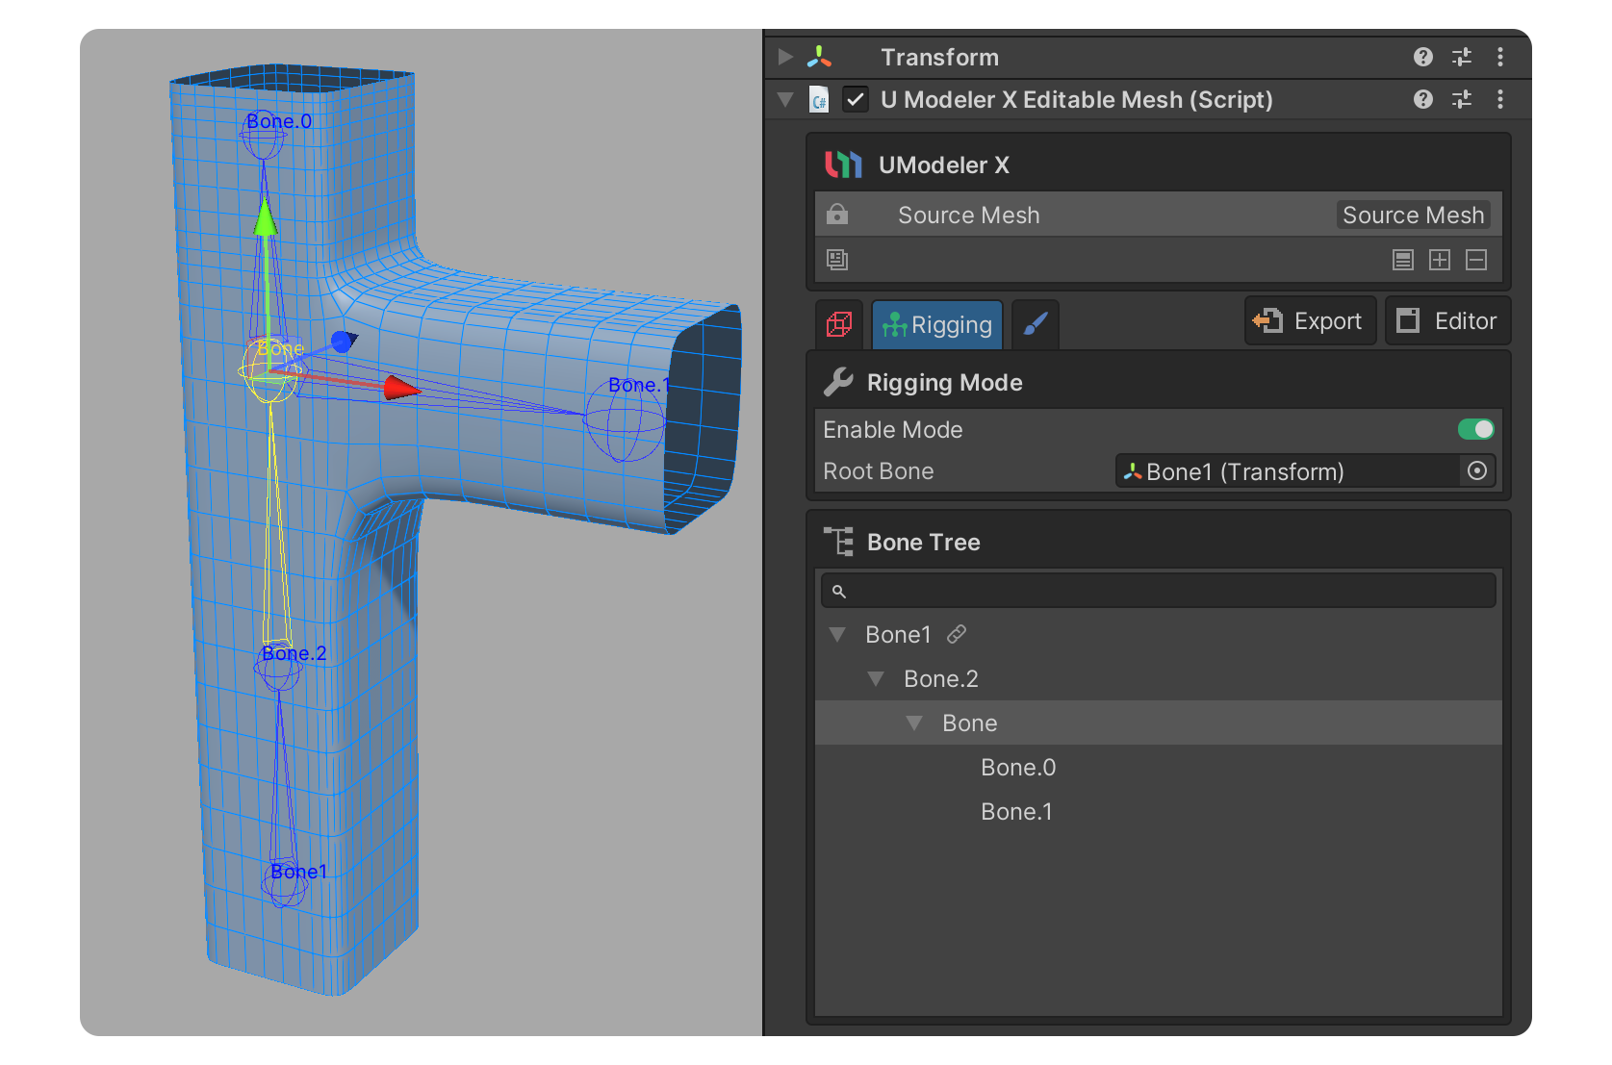Viewport: 1612px width, 1065px height.
Task: Open the modeling cube icon tab
Action: tap(838, 325)
